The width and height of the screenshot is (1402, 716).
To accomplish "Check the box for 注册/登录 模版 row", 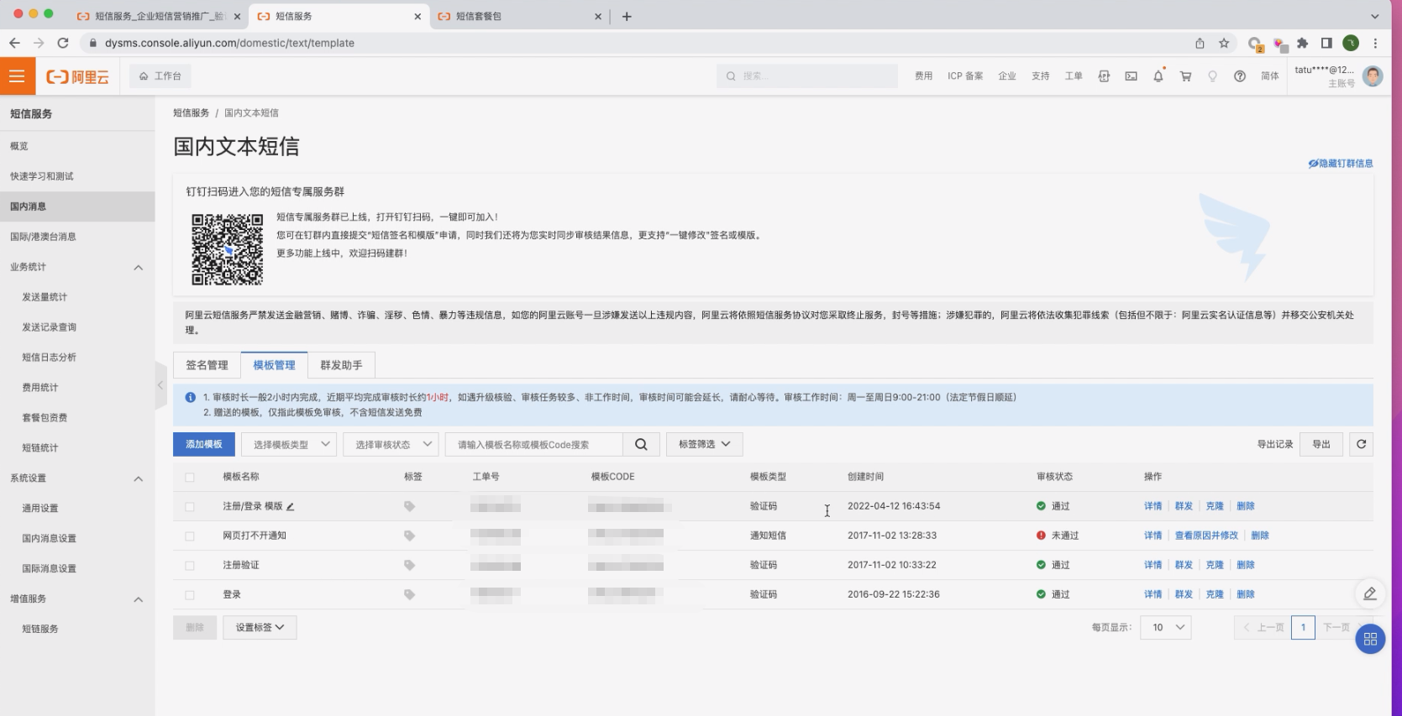I will 190,506.
